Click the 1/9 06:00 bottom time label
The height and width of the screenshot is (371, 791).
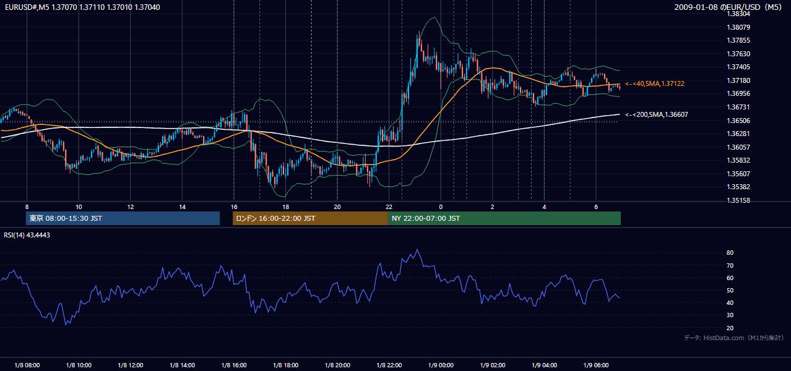[x=595, y=365]
